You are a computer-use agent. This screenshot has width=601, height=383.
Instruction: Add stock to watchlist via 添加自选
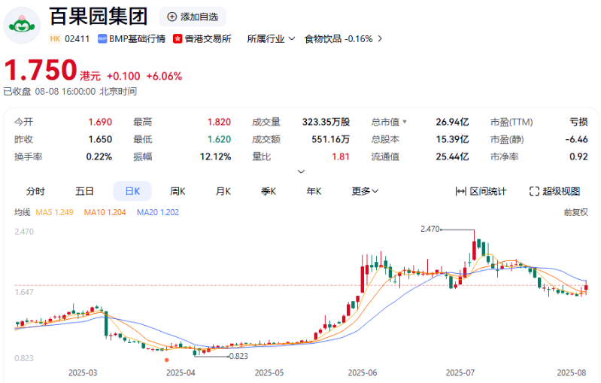click(193, 17)
